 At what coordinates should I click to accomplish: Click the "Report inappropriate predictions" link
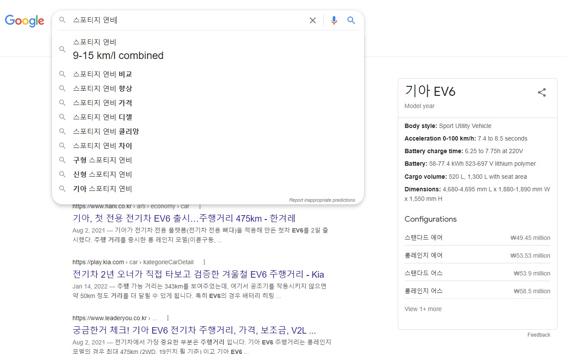pos(323,200)
